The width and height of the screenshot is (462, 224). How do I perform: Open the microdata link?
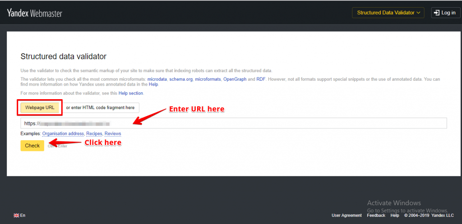point(157,79)
